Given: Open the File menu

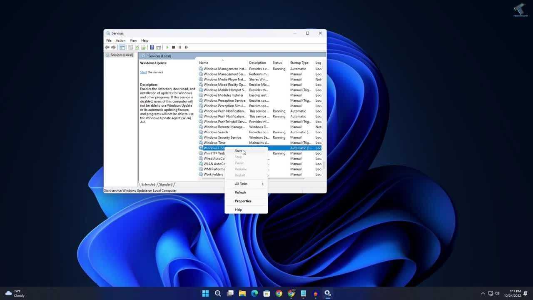Looking at the screenshot, I should pos(109,40).
